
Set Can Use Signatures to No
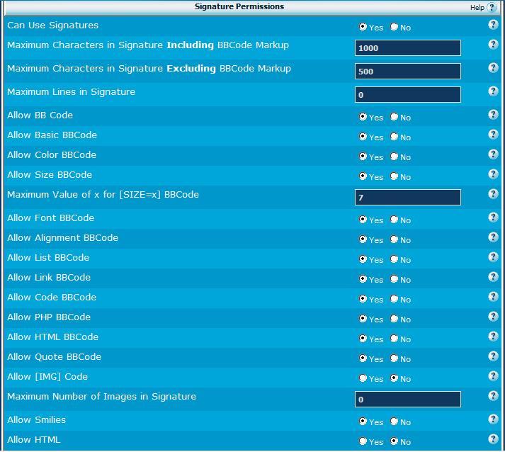click(395, 26)
